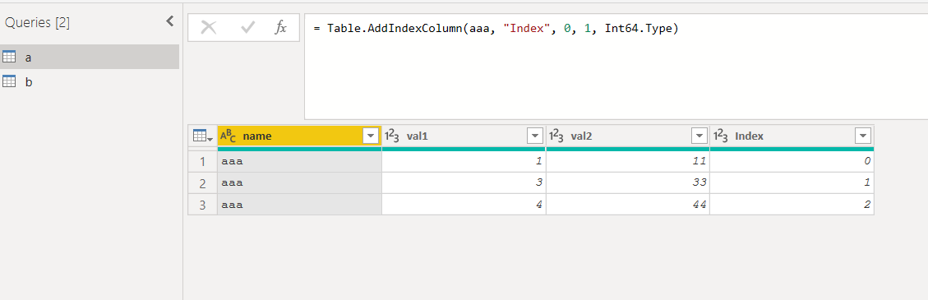Click the name column header
928x300 pixels.
(299, 136)
